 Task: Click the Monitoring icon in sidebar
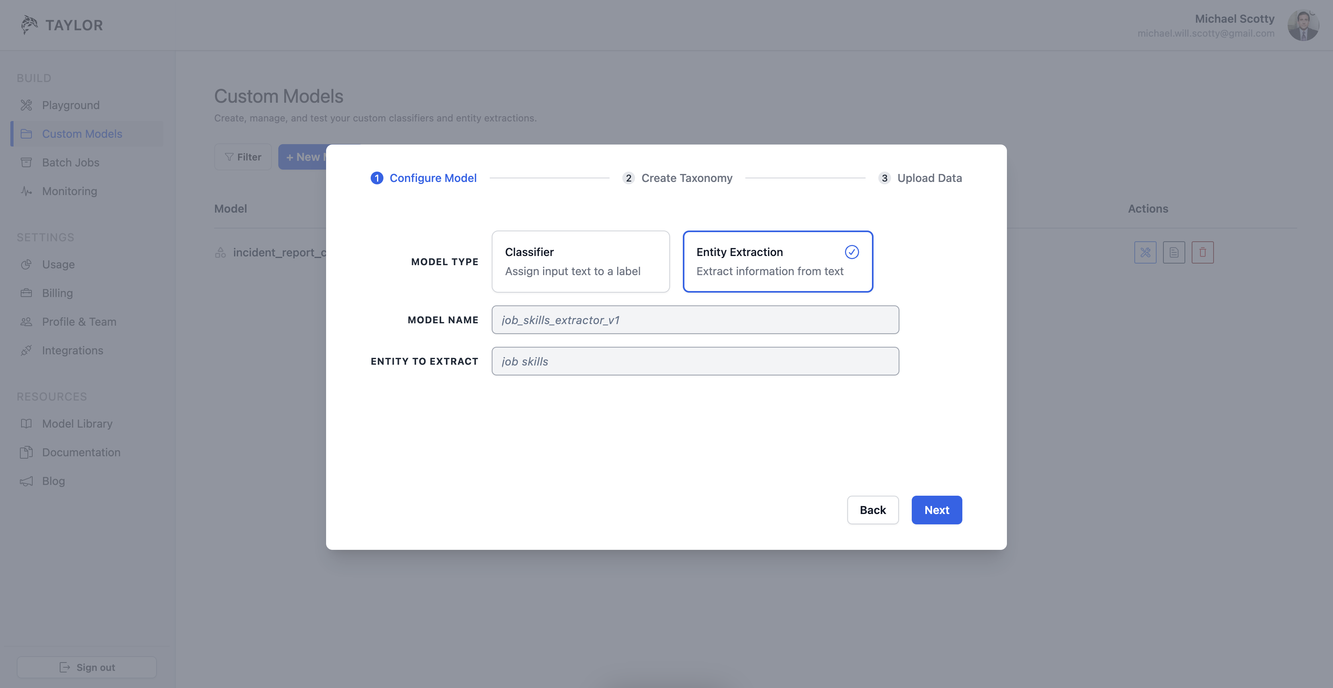25,190
